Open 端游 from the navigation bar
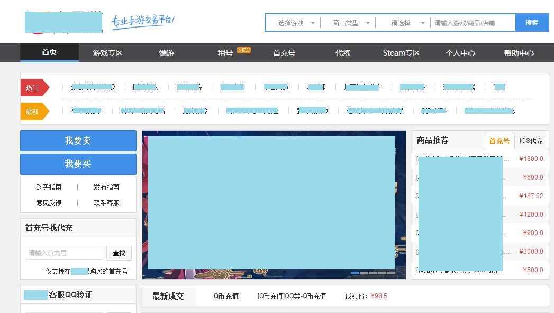The height and width of the screenshot is (313, 554). click(x=166, y=52)
